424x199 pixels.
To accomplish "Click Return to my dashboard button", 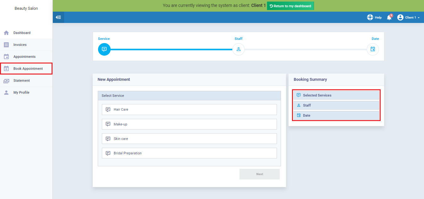I will pyautogui.click(x=290, y=6).
